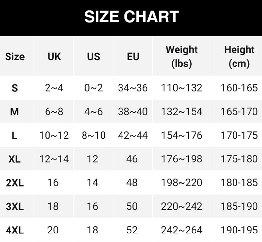The height and width of the screenshot is (242, 262).
Task: Click the 180-185 height cell
Action: tap(239, 182)
